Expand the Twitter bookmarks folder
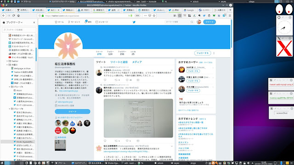This screenshot has width=294, height=165. click(7, 61)
